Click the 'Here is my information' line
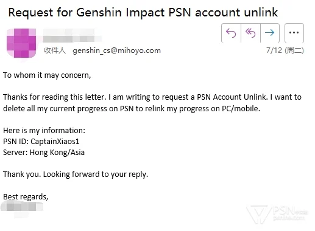 click(44, 131)
